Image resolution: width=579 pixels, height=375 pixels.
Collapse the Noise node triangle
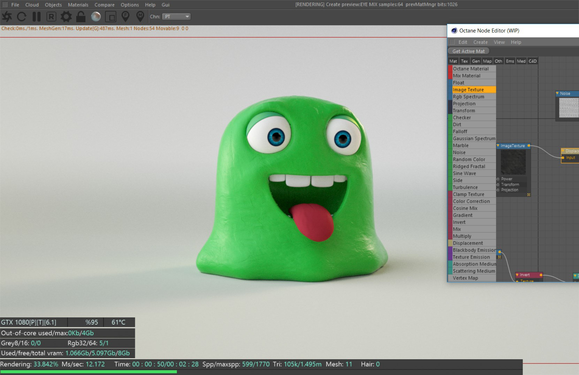click(557, 93)
